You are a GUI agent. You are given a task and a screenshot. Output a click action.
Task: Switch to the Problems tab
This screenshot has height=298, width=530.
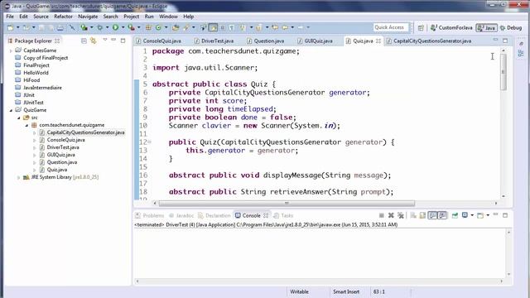click(x=150, y=215)
